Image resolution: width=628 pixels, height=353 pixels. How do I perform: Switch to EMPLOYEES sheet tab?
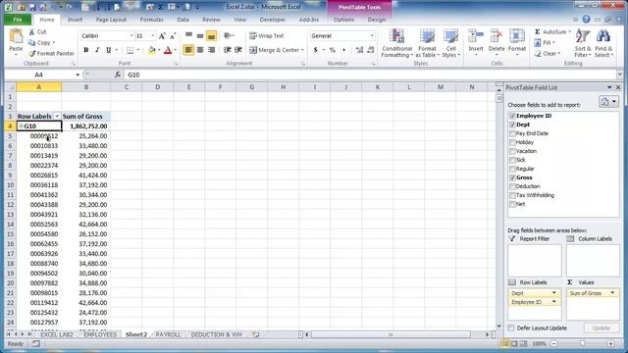pos(100,334)
